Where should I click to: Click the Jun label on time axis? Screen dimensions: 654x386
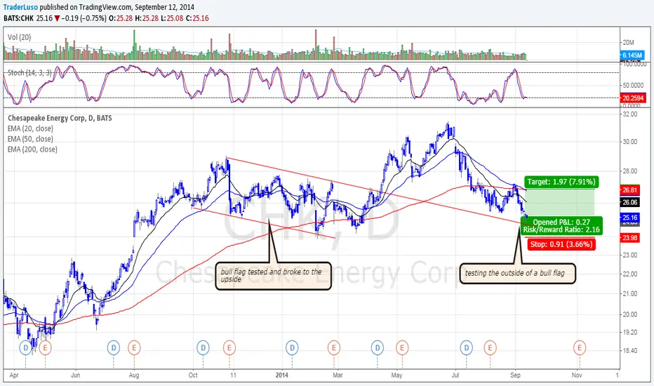(x=76, y=375)
